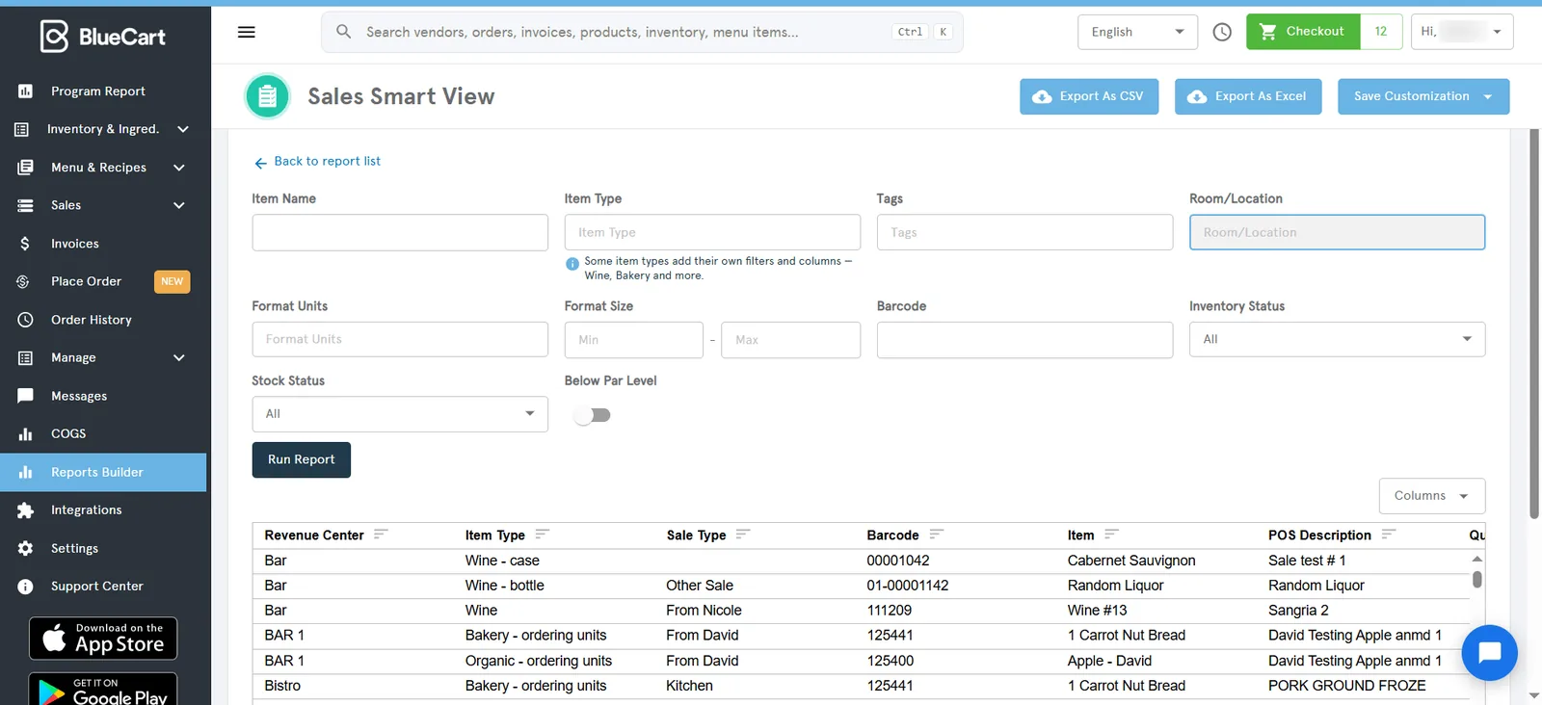Viewport: 1542px width, 705px height.
Task: Click the Order History clock icon
Action: [26, 320]
